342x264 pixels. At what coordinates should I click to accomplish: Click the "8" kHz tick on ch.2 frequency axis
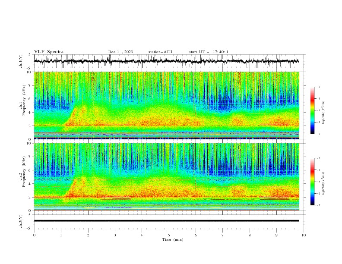[30, 157]
